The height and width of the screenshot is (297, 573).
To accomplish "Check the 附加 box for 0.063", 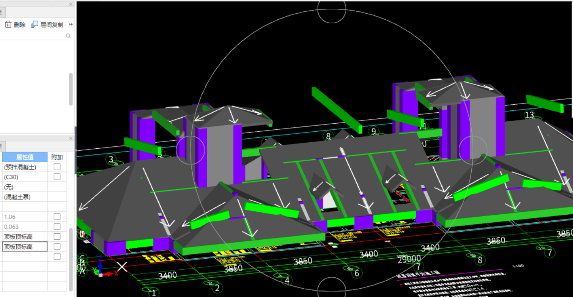I will click(x=57, y=226).
